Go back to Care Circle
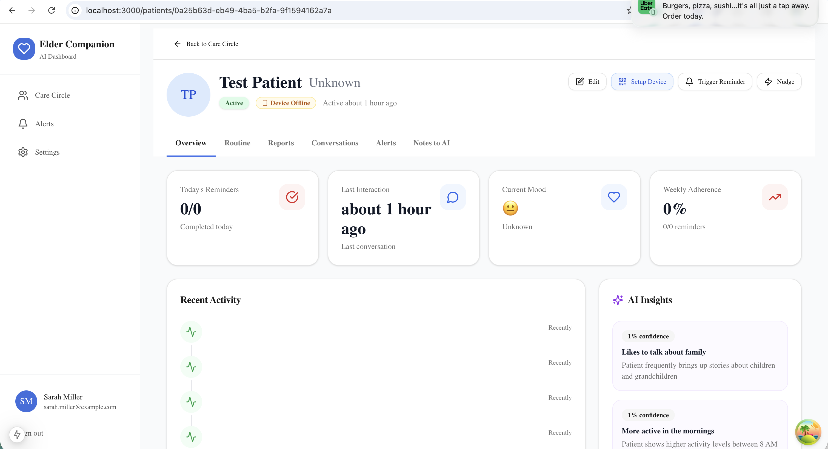The width and height of the screenshot is (828, 449). (206, 44)
